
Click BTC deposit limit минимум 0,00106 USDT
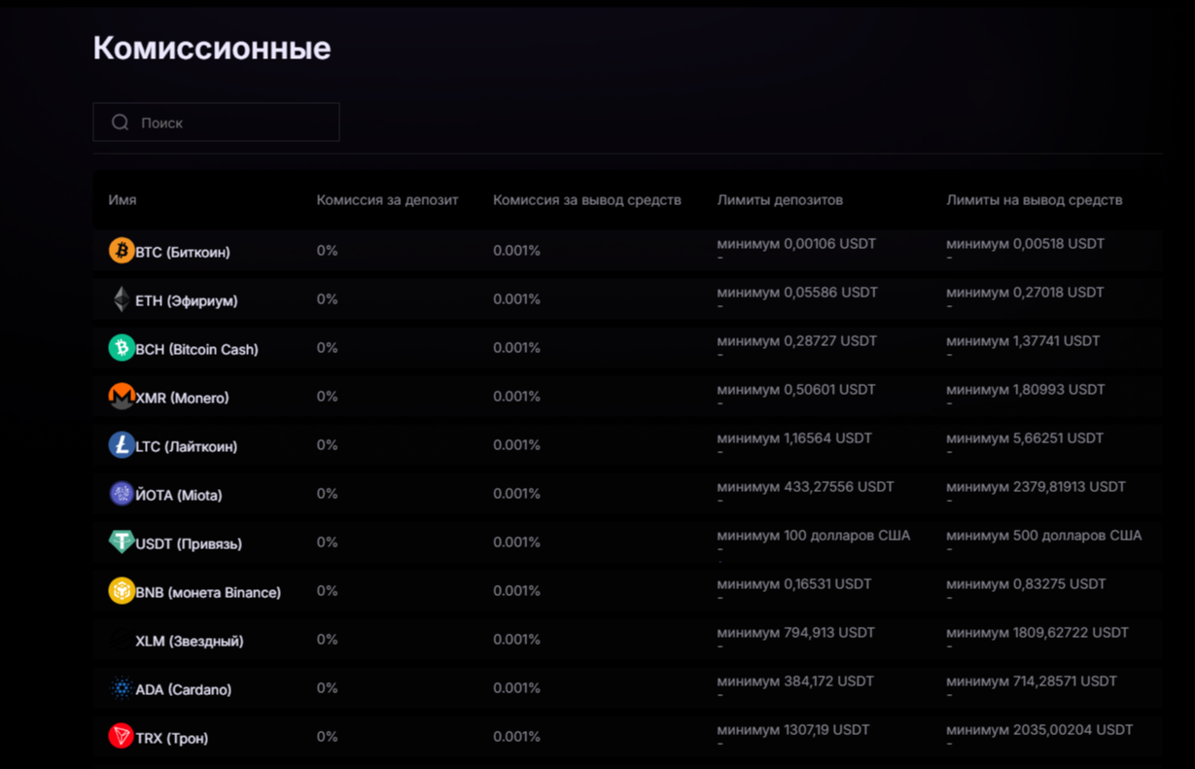pyautogui.click(x=796, y=244)
